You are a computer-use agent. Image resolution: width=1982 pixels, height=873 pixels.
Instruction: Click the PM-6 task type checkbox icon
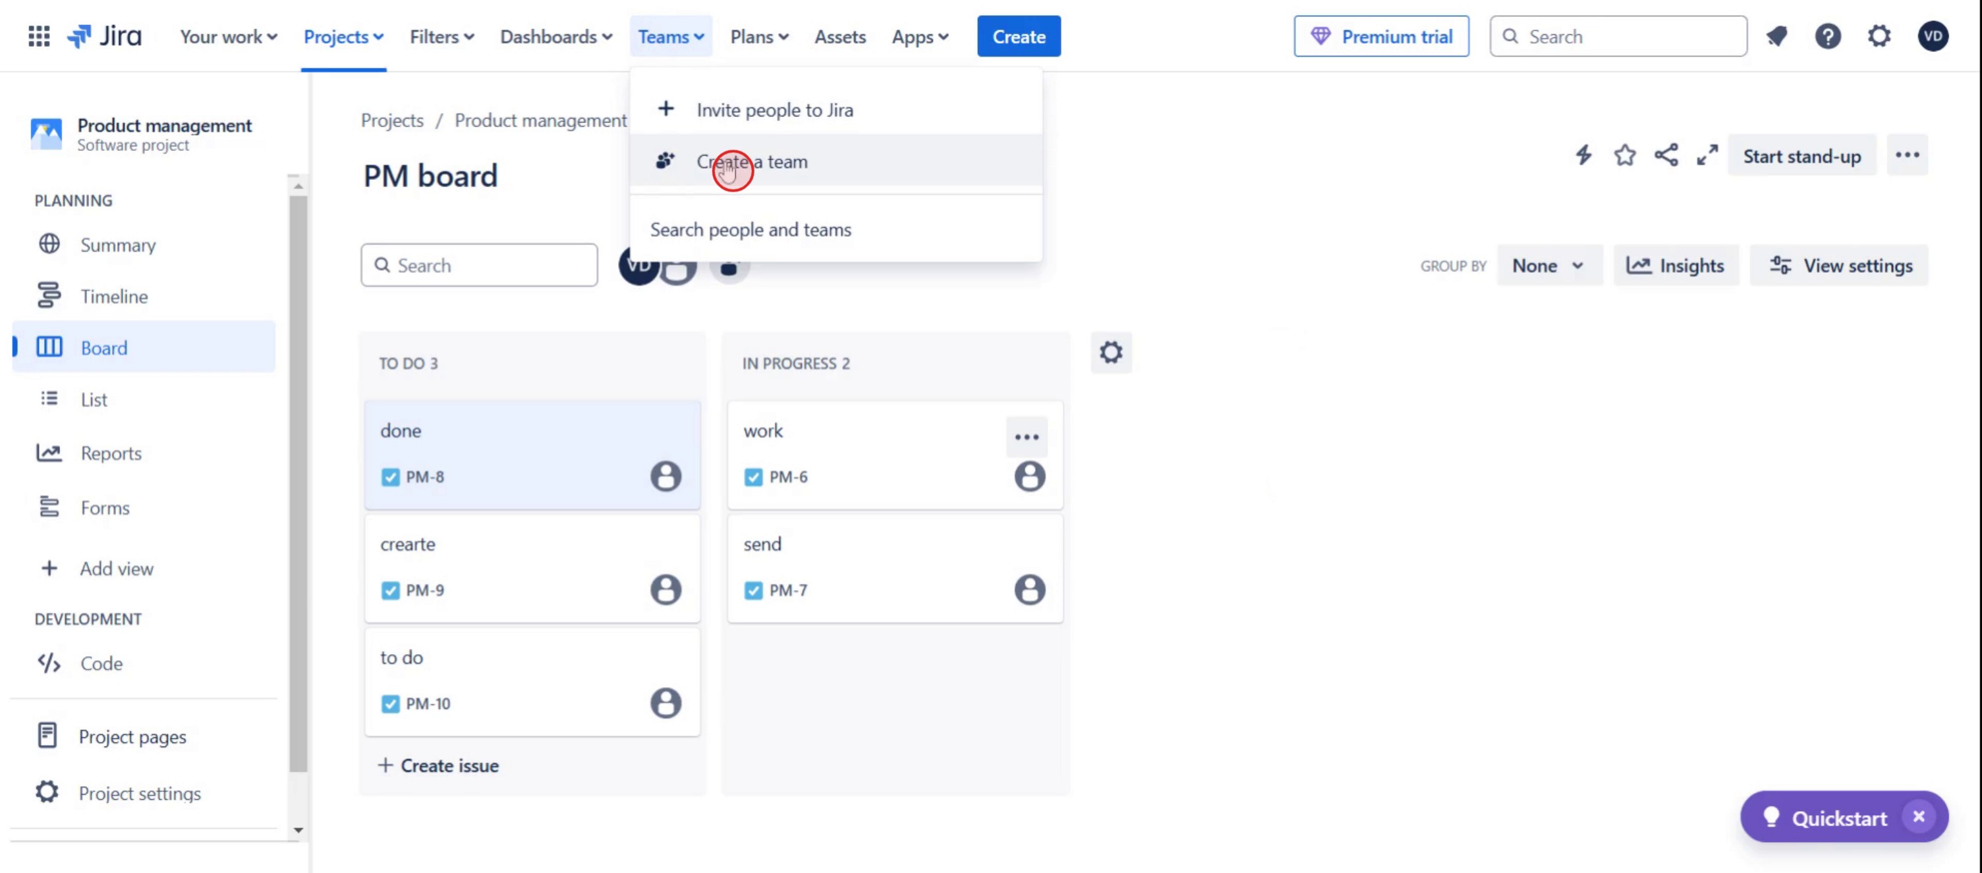(753, 477)
